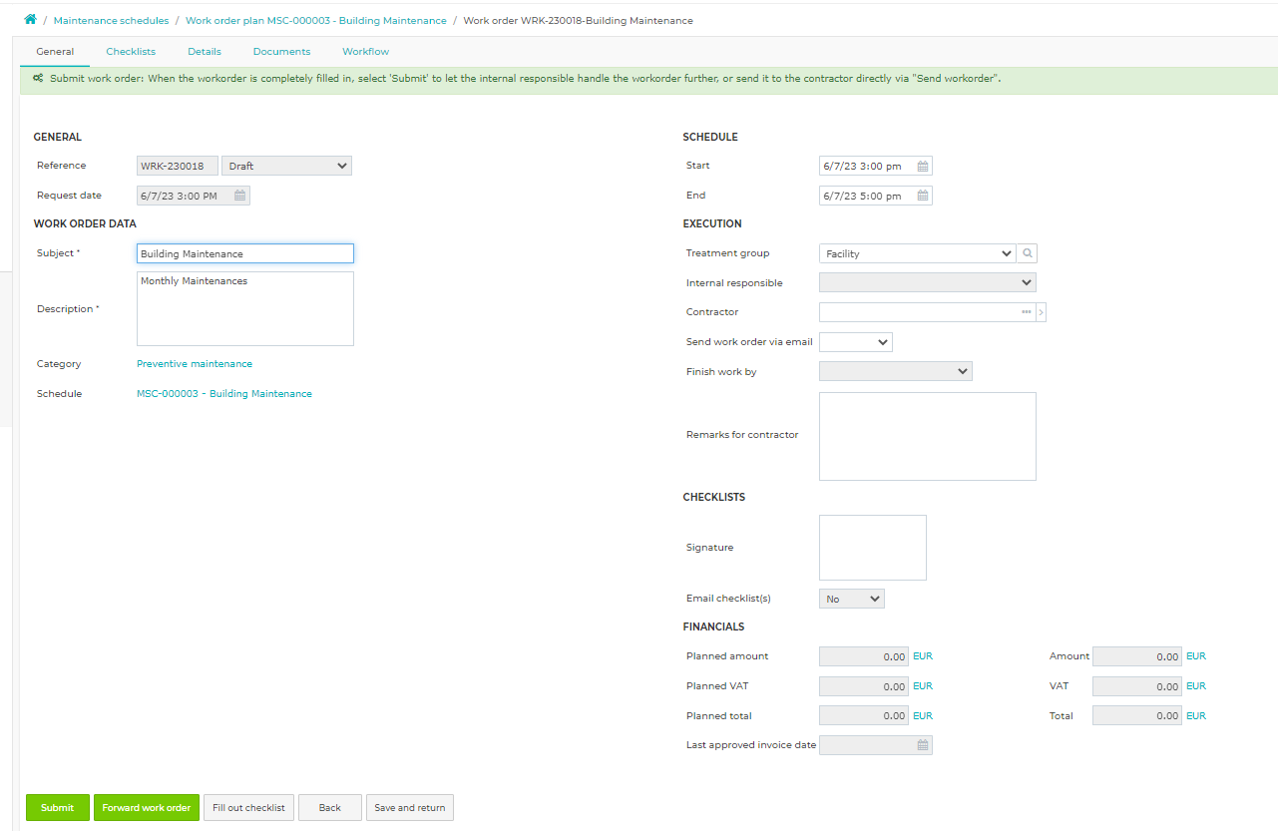Expand the Finish work by dropdown
The height and width of the screenshot is (831, 1278).
click(x=896, y=371)
